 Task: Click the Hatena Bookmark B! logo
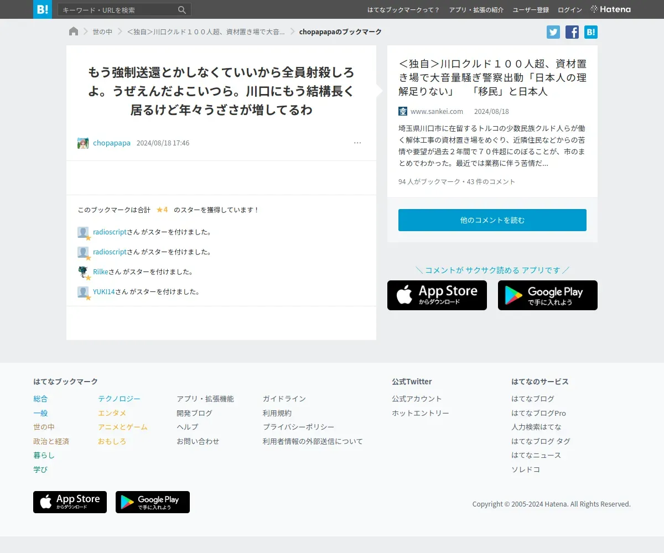[43, 9]
